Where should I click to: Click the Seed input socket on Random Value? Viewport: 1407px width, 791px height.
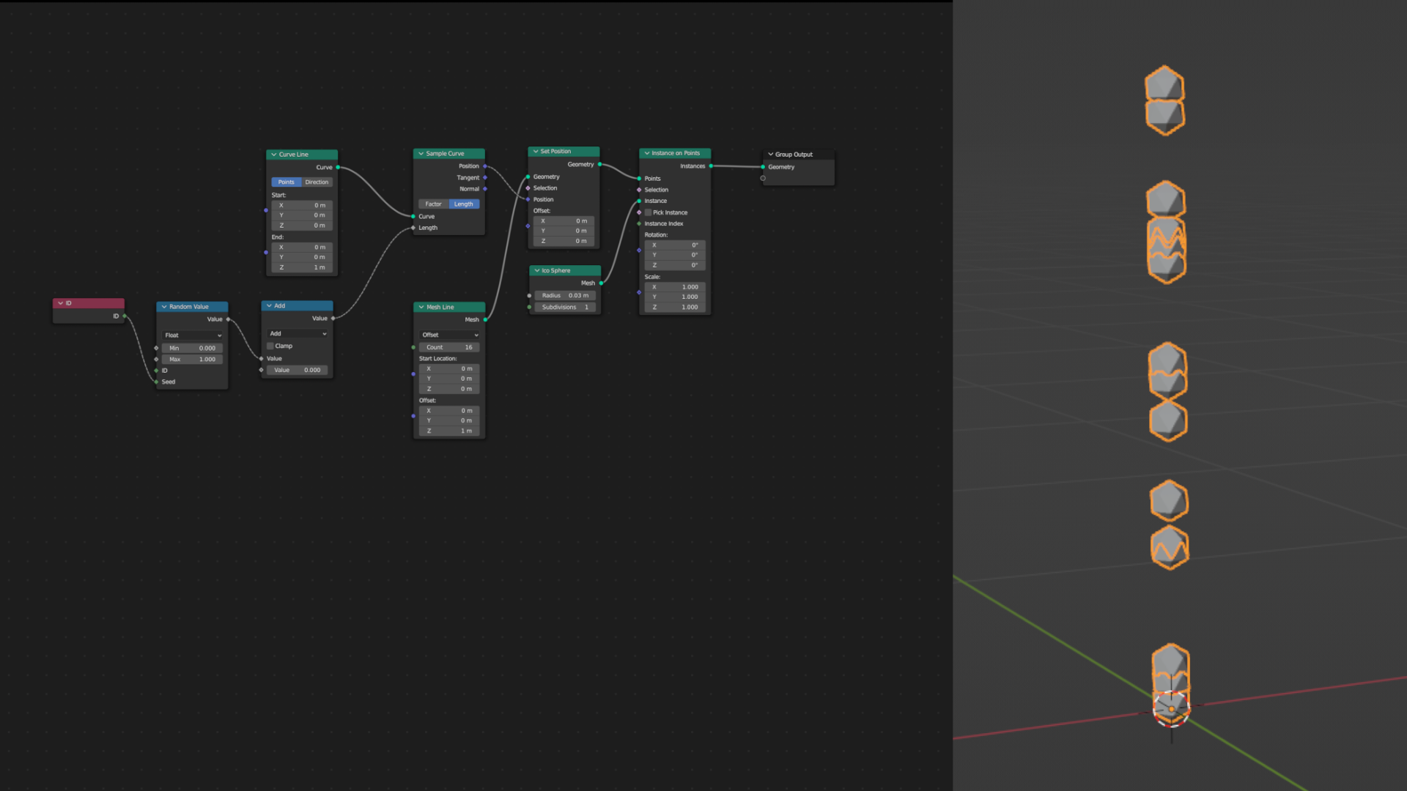point(156,382)
